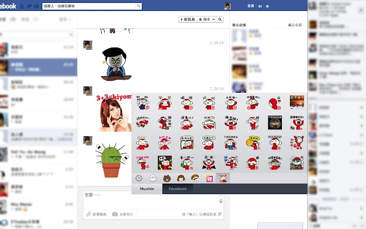Click the 加新相片 camera button
This screenshot has width=366, height=229.
122,214
